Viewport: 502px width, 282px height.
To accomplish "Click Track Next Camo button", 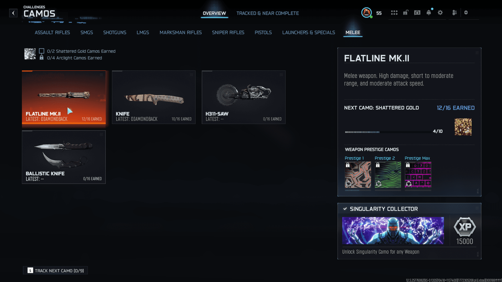I will [x=55, y=271].
